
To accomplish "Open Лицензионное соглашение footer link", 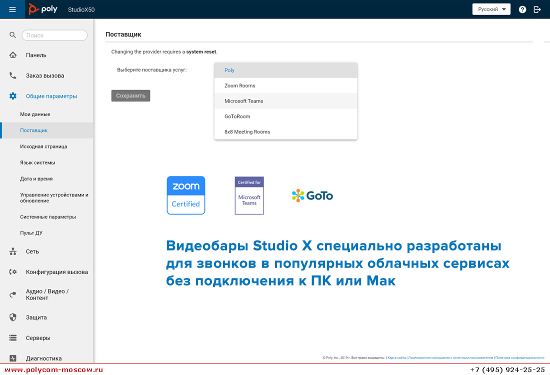I will (450, 358).
